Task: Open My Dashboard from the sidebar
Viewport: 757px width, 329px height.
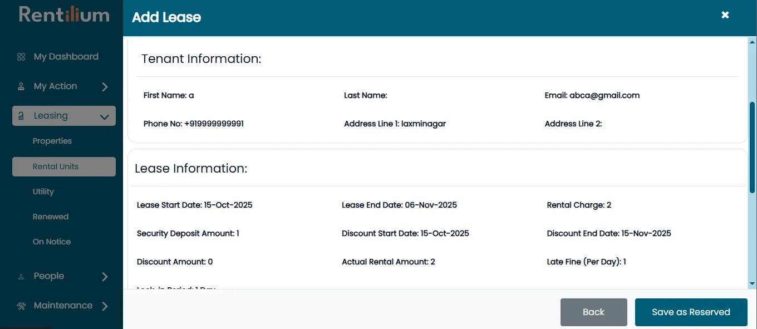Action: [x=66, y=57]
